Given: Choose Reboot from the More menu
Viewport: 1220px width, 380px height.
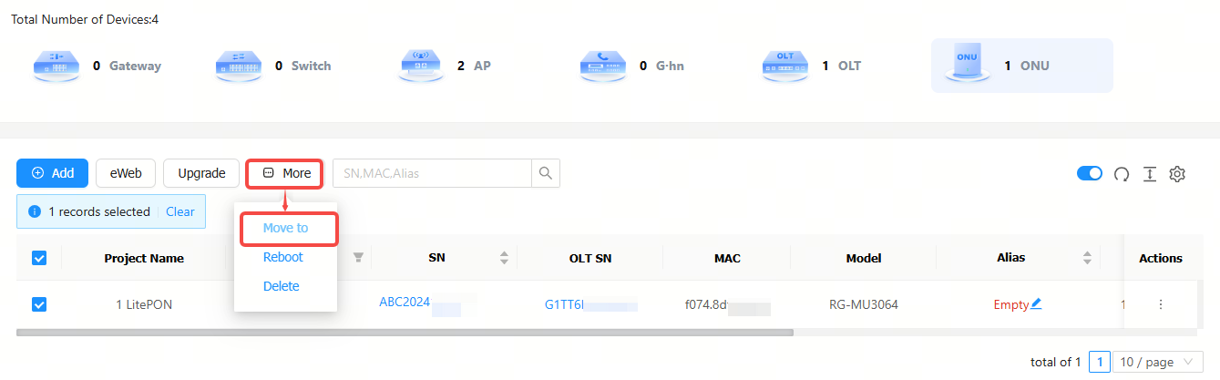Looking at the screenshot, I should point(283,257).
